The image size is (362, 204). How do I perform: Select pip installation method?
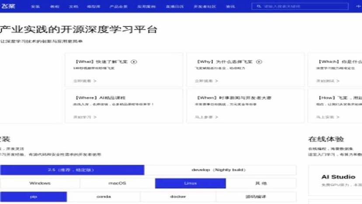tap(34, 197)
